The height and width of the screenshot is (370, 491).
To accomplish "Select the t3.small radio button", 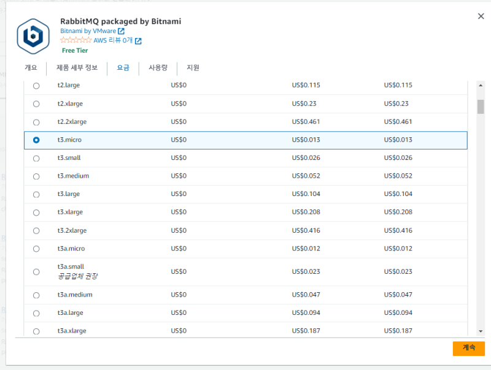I will coord(36,159).
